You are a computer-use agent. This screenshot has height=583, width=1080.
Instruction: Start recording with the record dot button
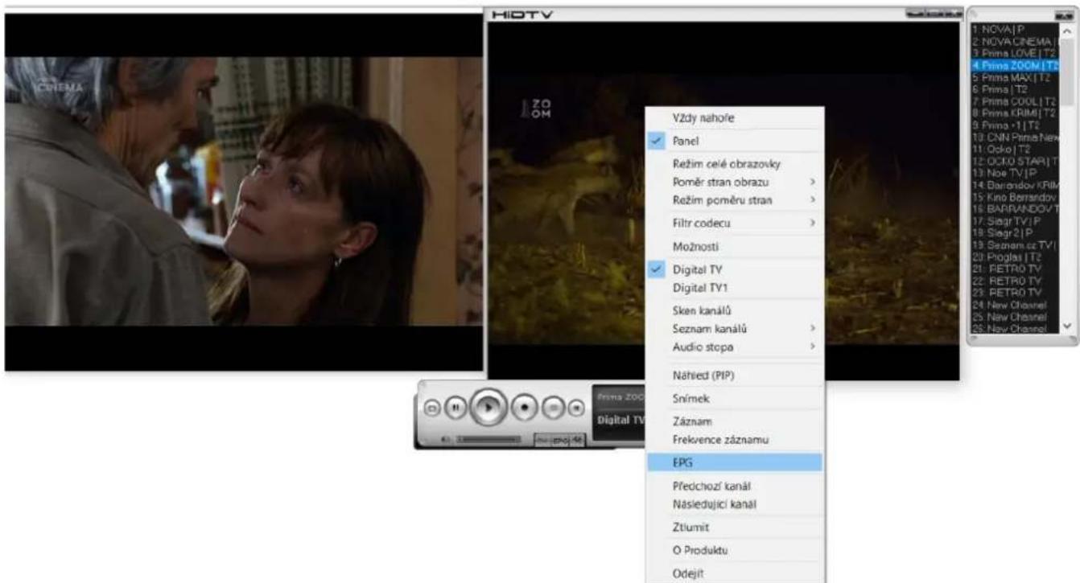524,409
